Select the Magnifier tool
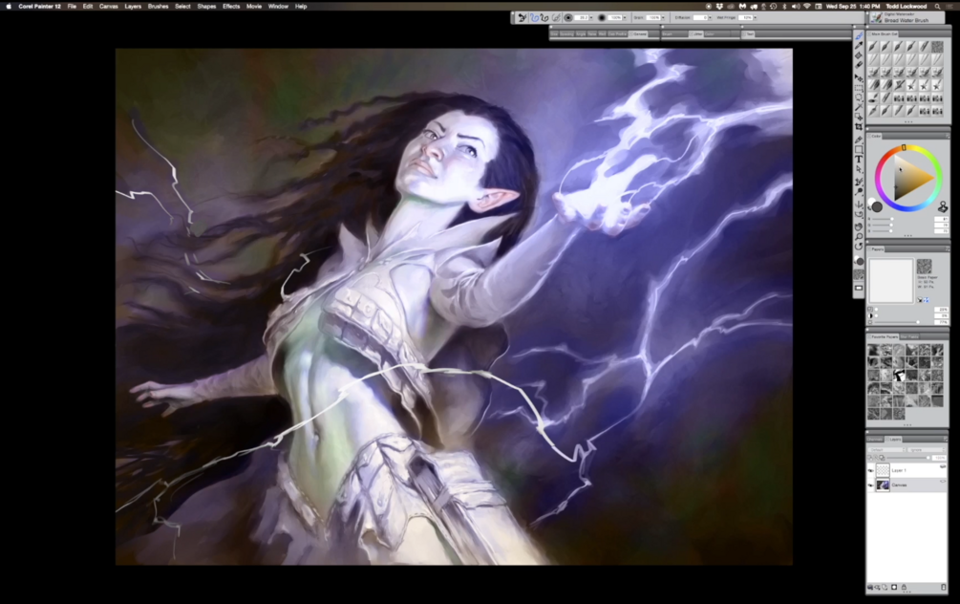 point(859,236)
